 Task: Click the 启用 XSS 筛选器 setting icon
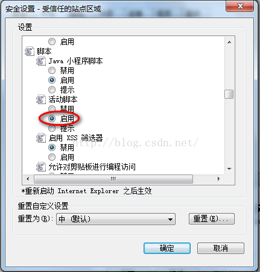tap(41, 138)
